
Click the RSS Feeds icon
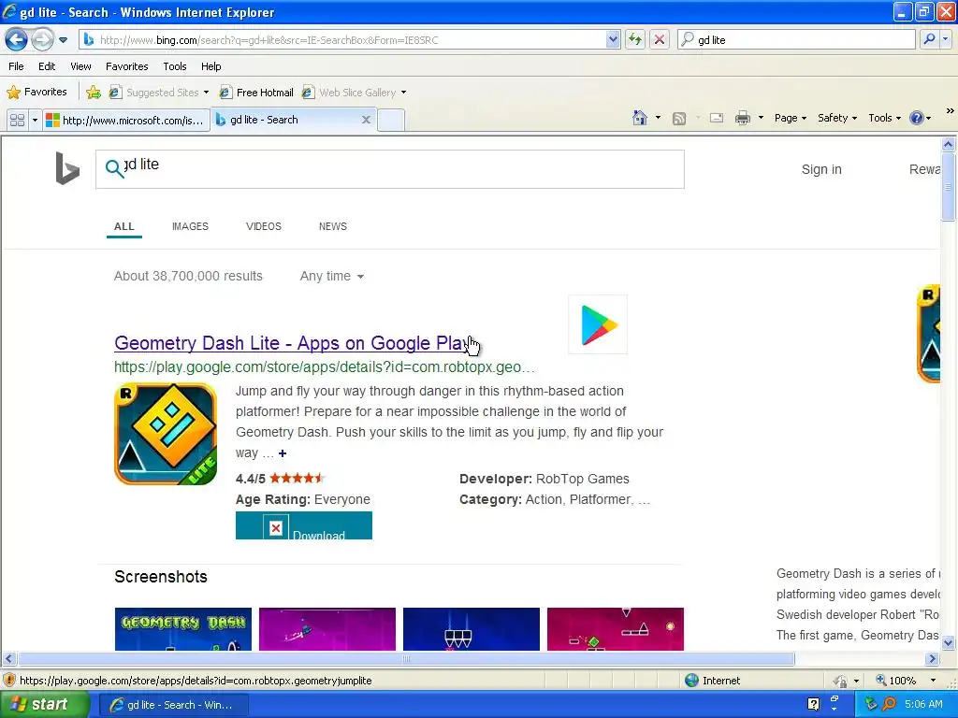tap(679, 119)
